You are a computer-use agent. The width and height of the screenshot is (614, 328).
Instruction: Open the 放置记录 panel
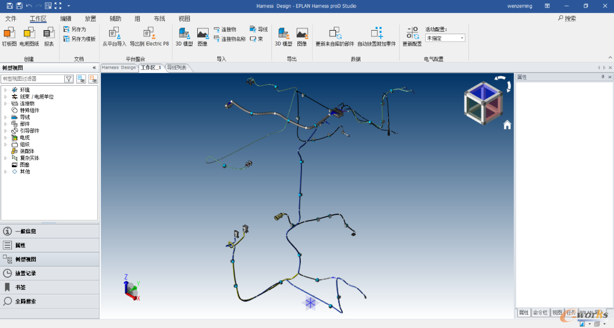point(49,273)
